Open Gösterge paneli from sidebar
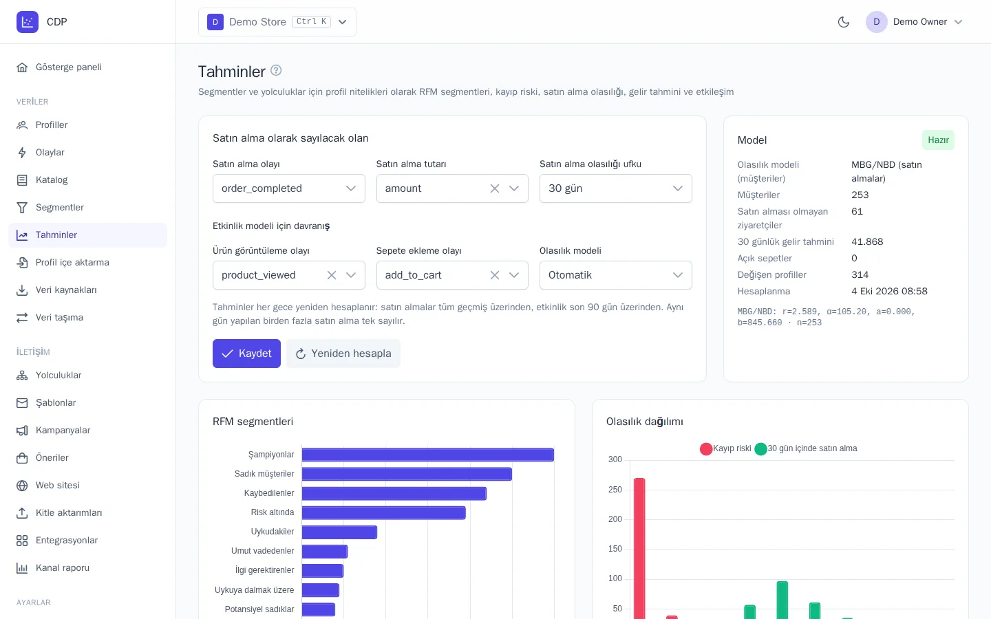This screenshot has height=619, width=991. (x=88, y=67)
